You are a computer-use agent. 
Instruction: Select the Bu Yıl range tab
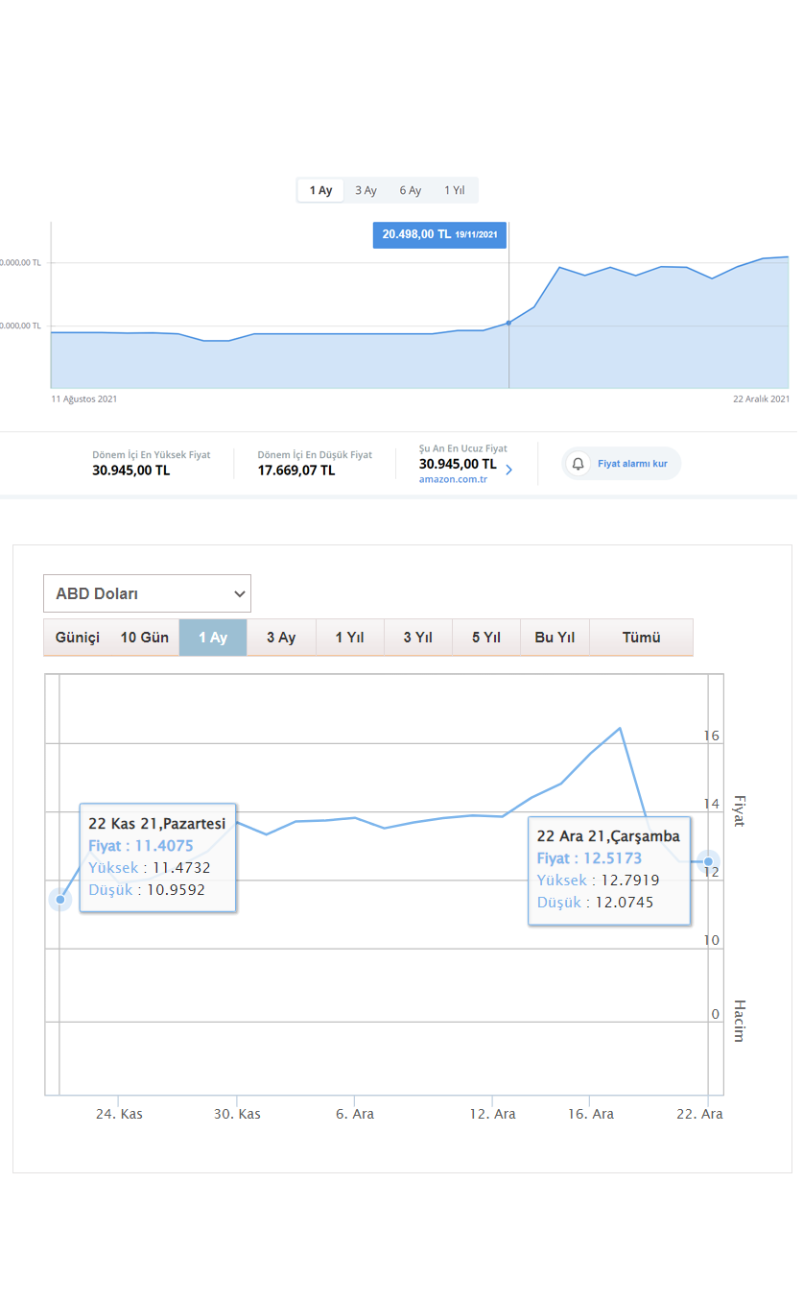pos(555,638)
